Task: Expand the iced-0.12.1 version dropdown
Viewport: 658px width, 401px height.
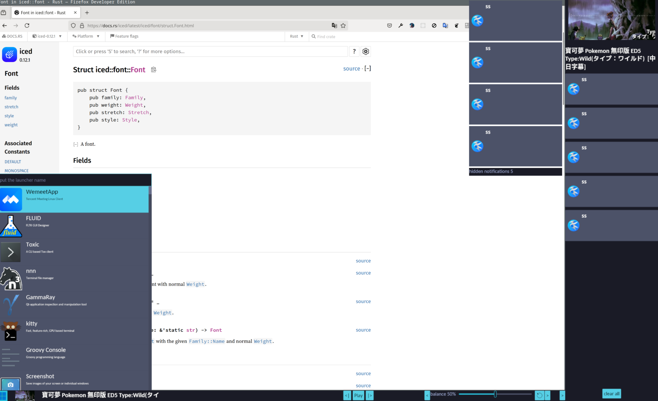Action: click(x=47, y=36)
